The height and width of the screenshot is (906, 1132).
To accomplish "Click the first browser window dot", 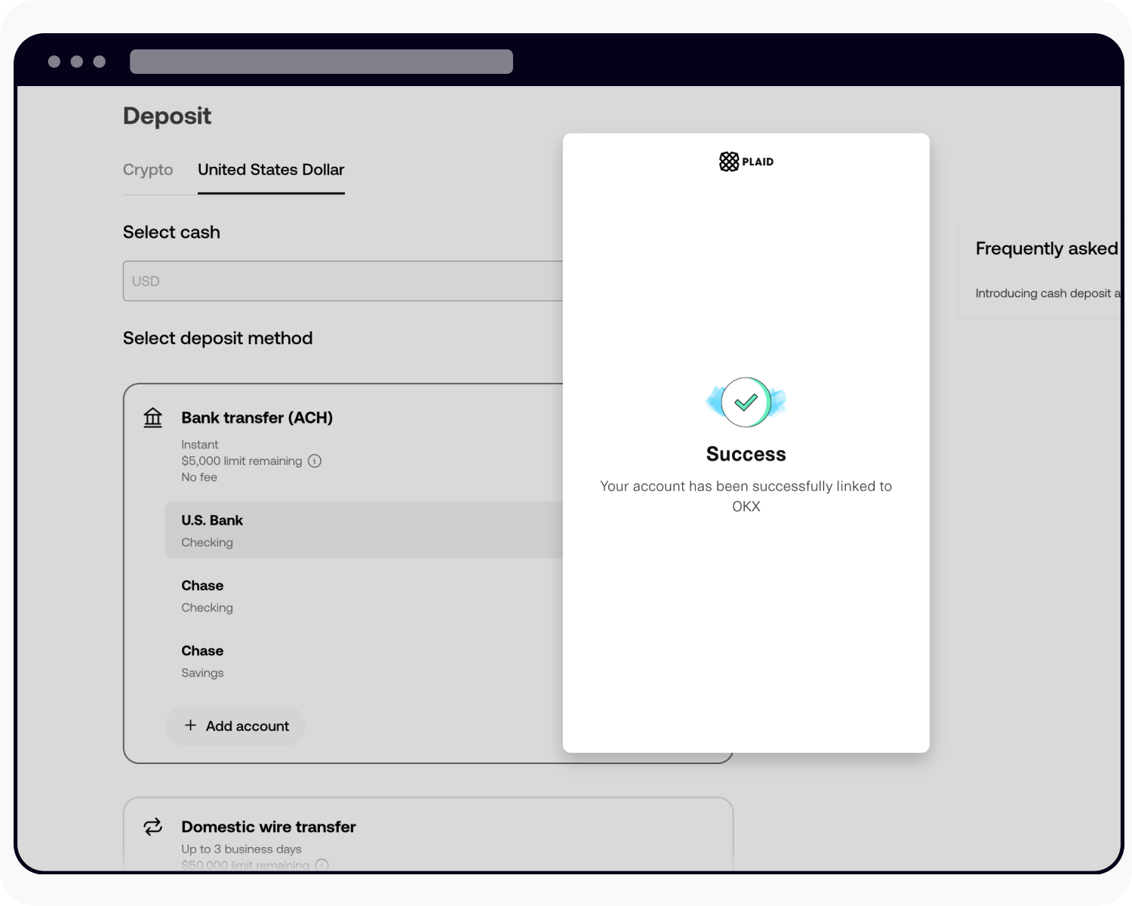I will pyautogui.click(x=54, y=62).
